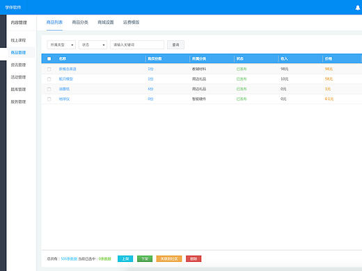Open 题库管理 in the sidebar

click(x=18, y=90)
